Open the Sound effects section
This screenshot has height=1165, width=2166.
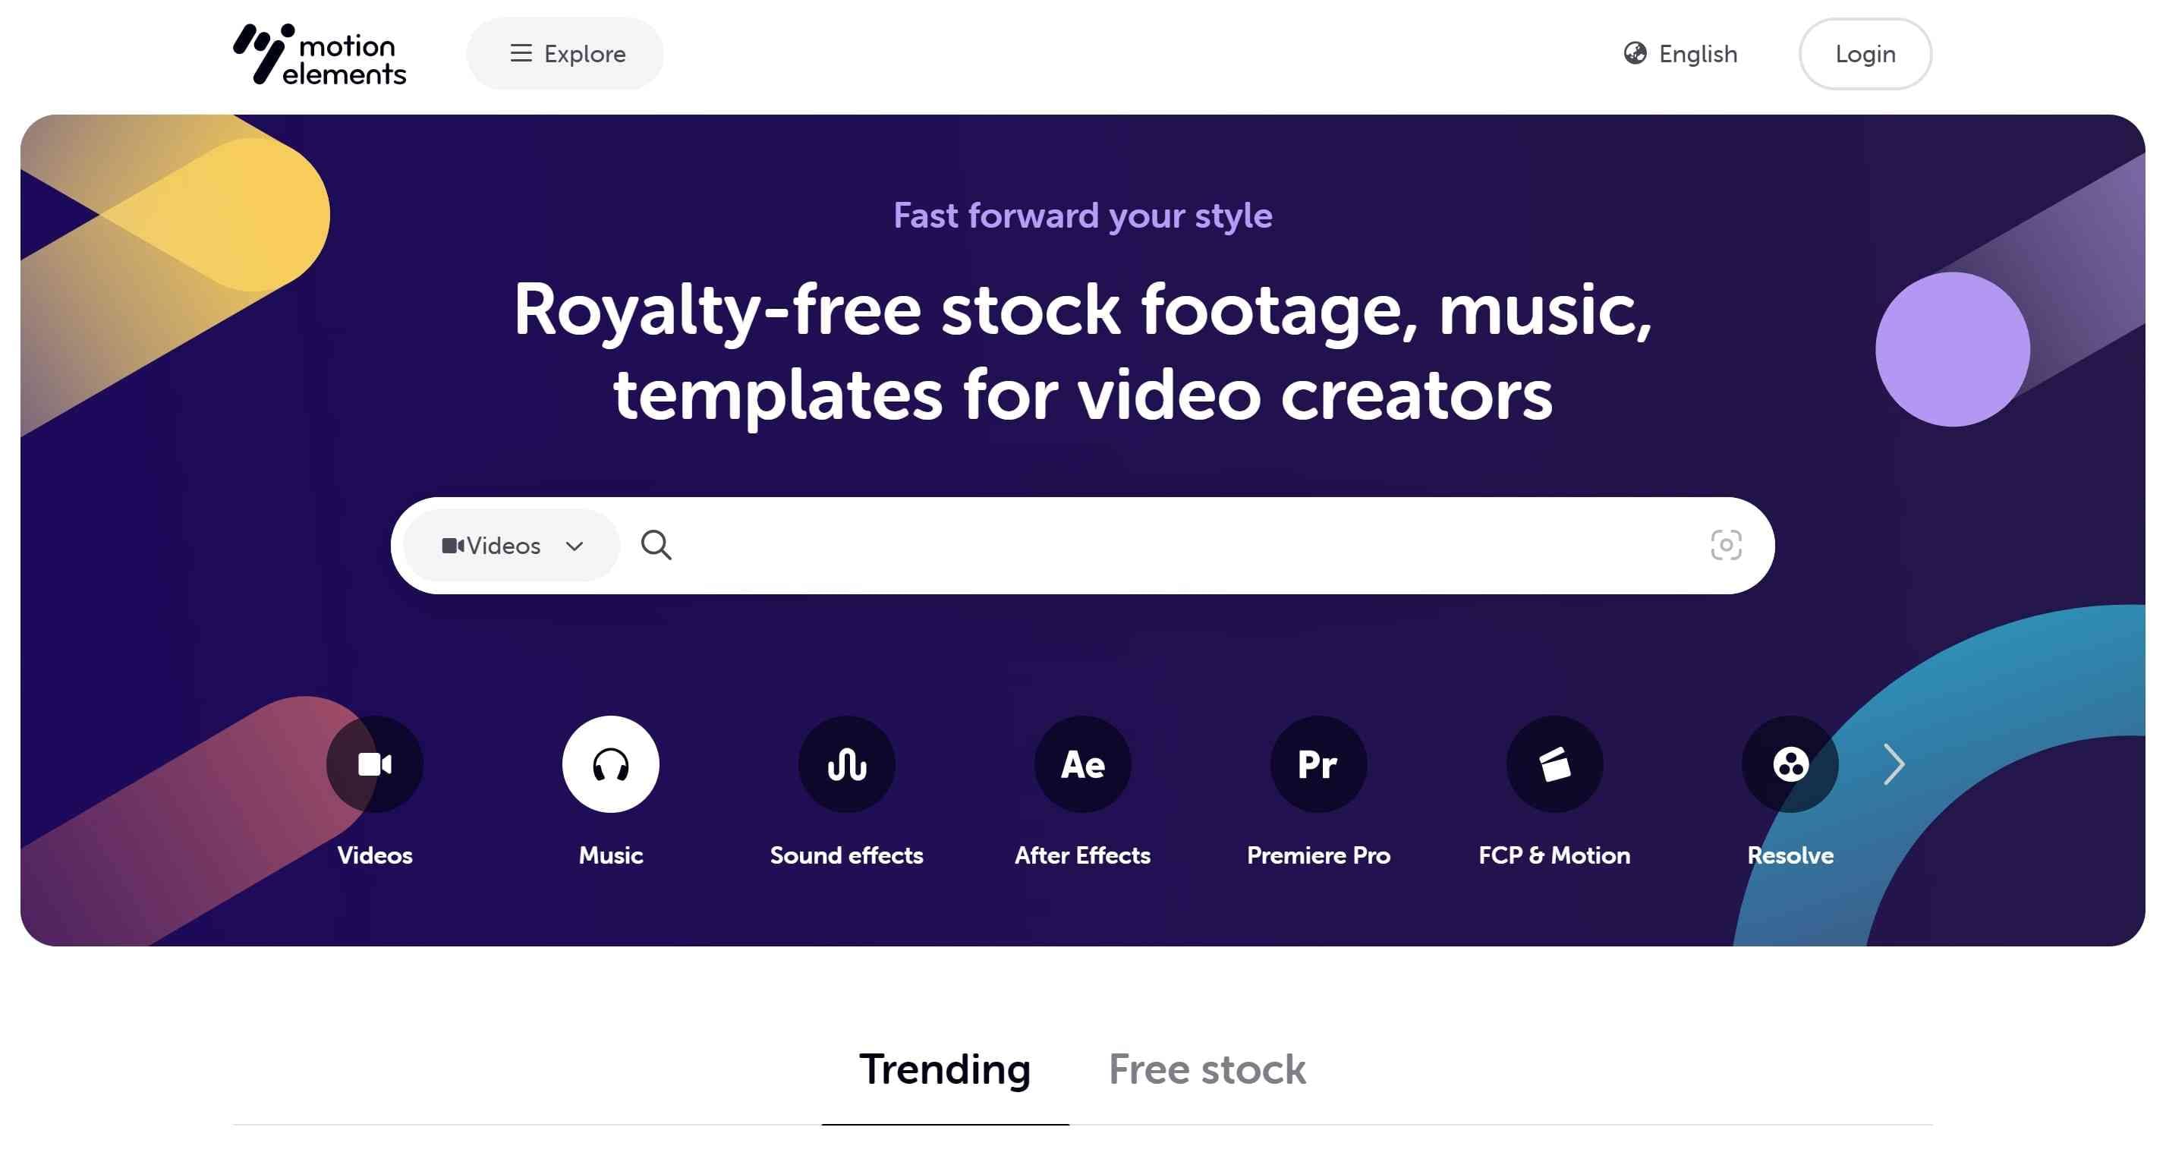[845, 764]
